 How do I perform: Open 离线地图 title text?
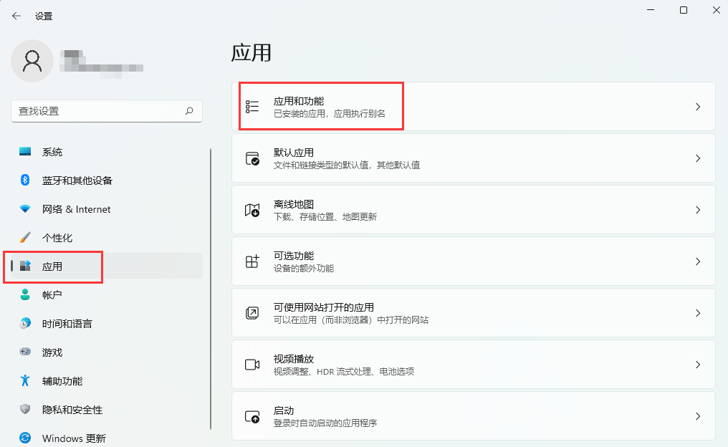pos(294,203)
